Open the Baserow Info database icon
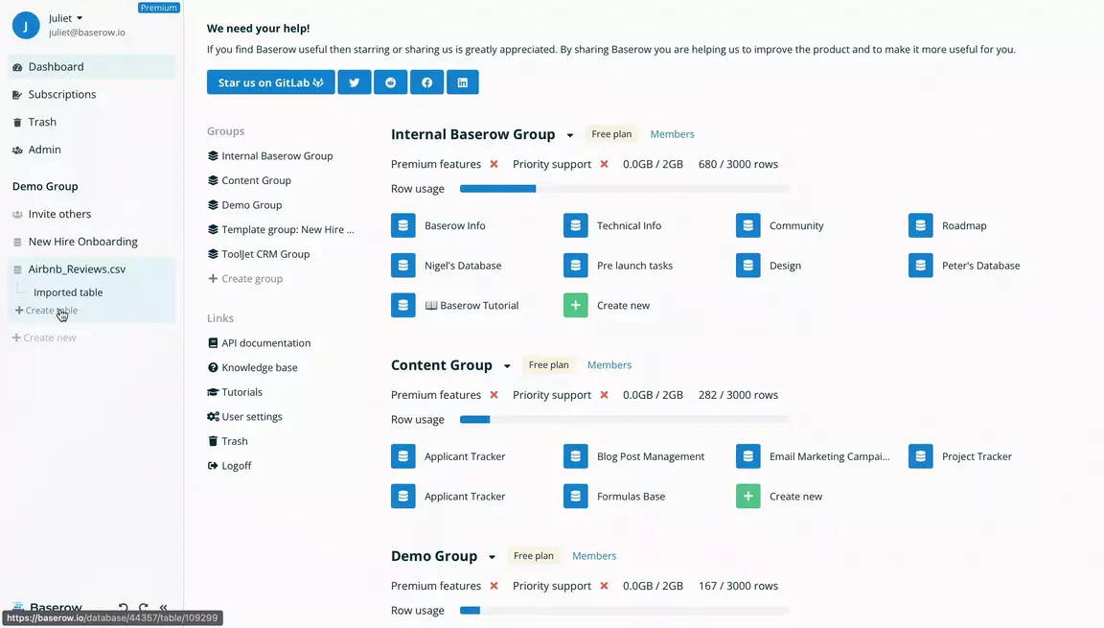This screenshot has width=1104, height=628. click(403, 225)
